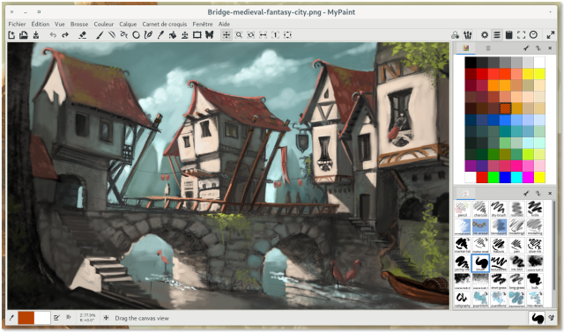Open the brush chooser dropdown in toolbar
564x332 pixels.
click(x=468, y=35)
